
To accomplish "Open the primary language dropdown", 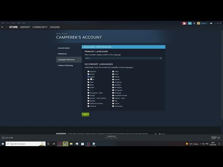I will pyautogui.click(x=123, y=58).
